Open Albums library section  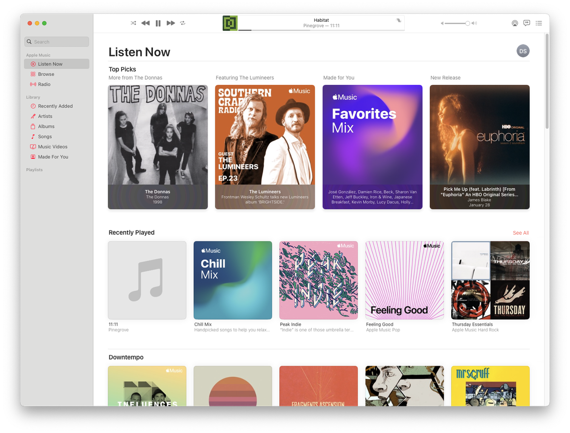(x=57, y=127)
